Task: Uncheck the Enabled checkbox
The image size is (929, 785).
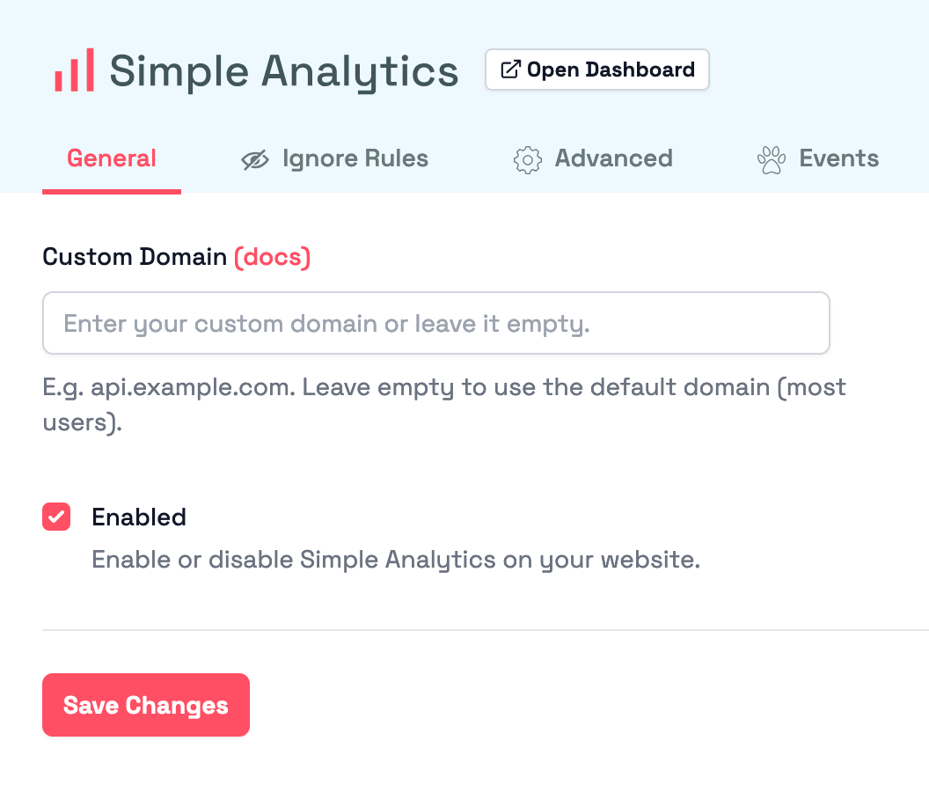Action: coord(56,517)
